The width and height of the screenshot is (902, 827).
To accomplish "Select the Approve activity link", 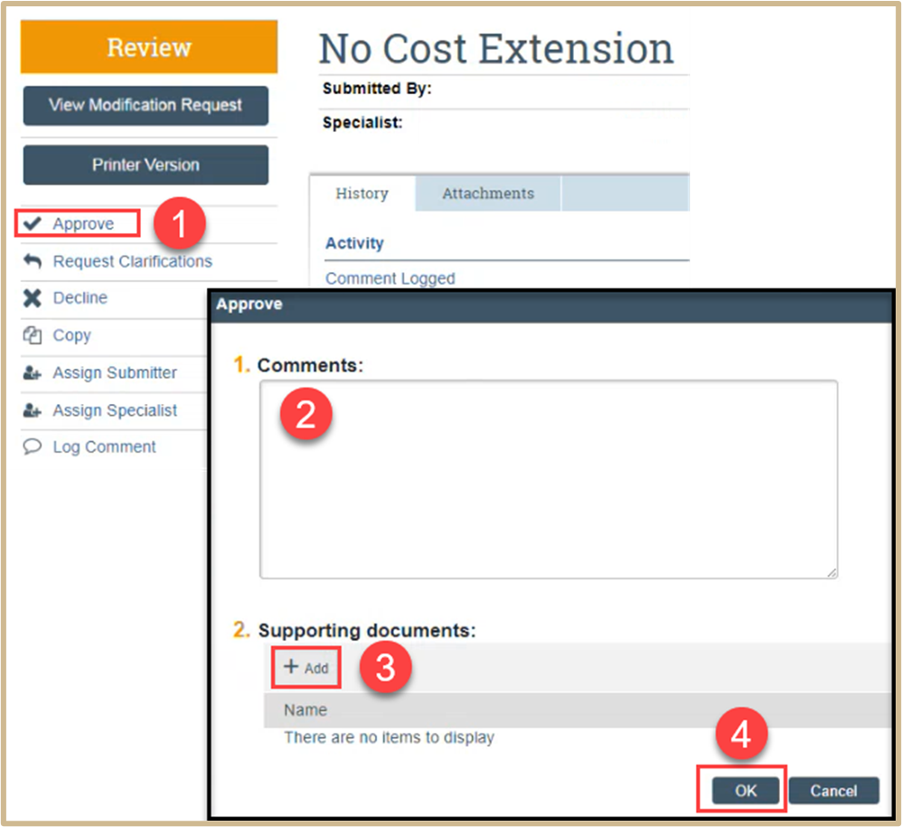I will pos(83,224).
